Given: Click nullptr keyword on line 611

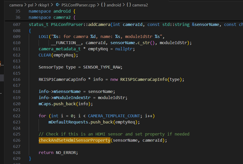Looking at the screenshot, I should click(x=124, y=49).
